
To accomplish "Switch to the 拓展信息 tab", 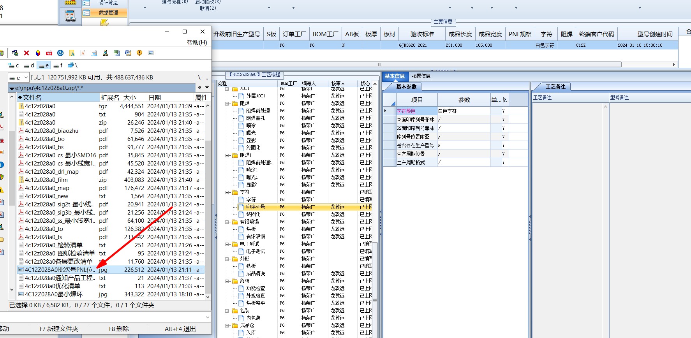I will coord(421,76).
